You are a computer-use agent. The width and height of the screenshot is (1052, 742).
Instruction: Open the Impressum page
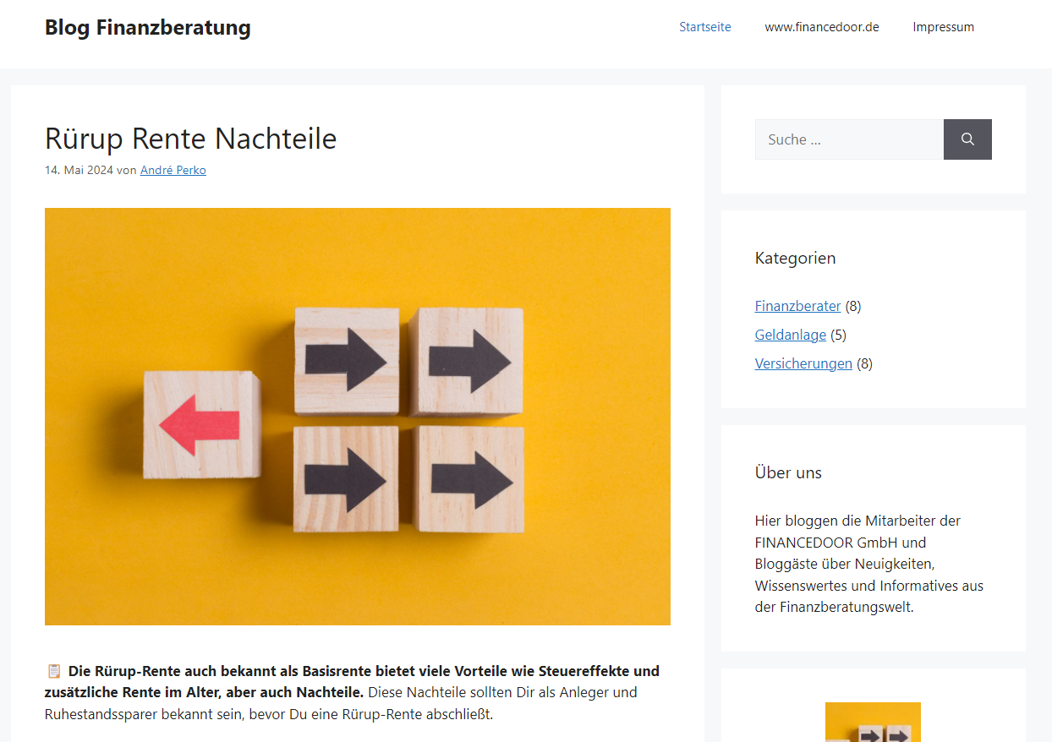pos(943,27)
